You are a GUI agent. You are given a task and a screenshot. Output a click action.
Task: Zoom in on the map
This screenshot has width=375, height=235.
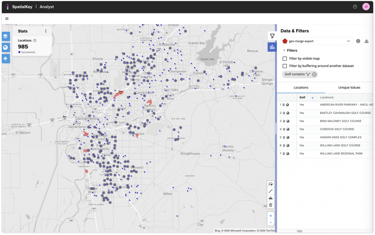pos(271,216)
